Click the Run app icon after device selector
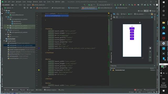The width and height of the screenshot is (168, 94). tap(115, 5)
